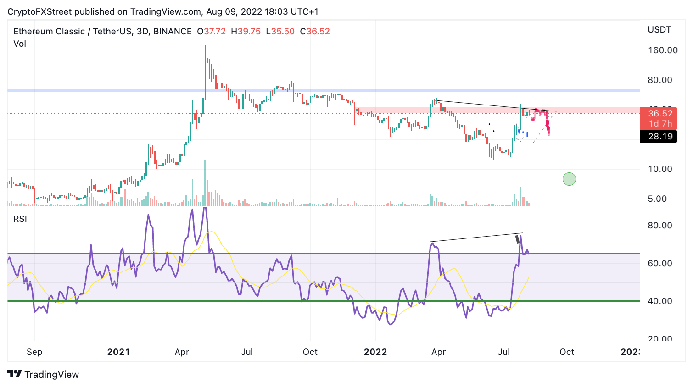Click the red 36.52 current price label
This screenshot has width=693, height=387.
tap(659, 118)
